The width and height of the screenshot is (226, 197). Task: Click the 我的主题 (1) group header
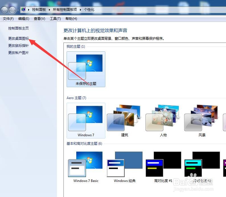pos(76,47)
